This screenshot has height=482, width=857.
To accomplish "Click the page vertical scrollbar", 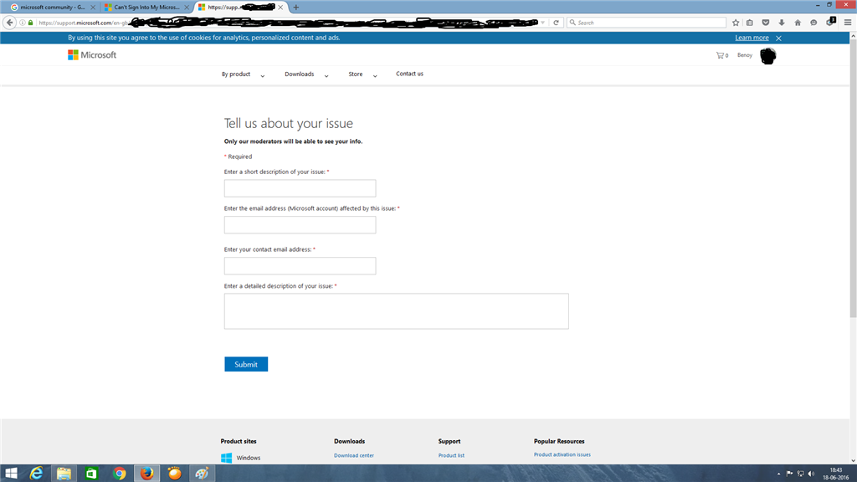I will pos(853,178).
